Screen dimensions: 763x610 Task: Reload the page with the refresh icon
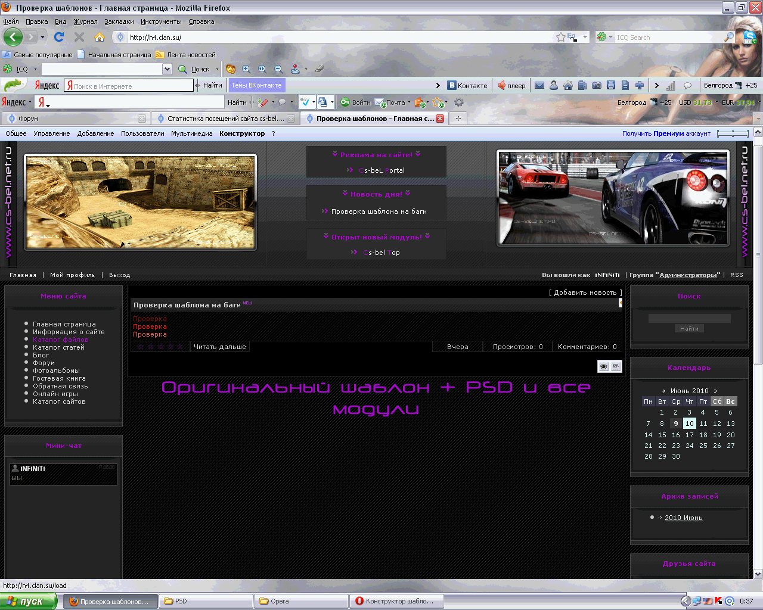pyautogui.click(x=59, y=37)
